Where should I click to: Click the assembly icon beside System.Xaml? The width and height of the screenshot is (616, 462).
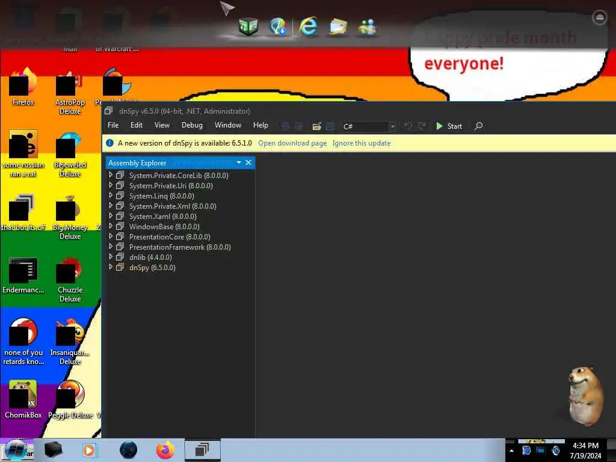[x=120, y=216]
